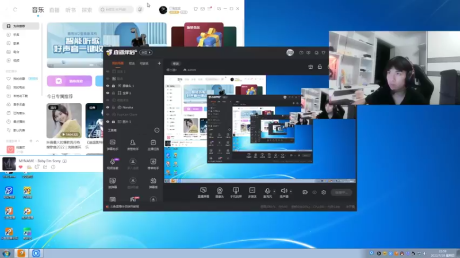Image resolution: width=460 pixels, height=258 pixels.
Task: Like the song Baby I'm Sorry heart icon
Action: click(21, 167)
